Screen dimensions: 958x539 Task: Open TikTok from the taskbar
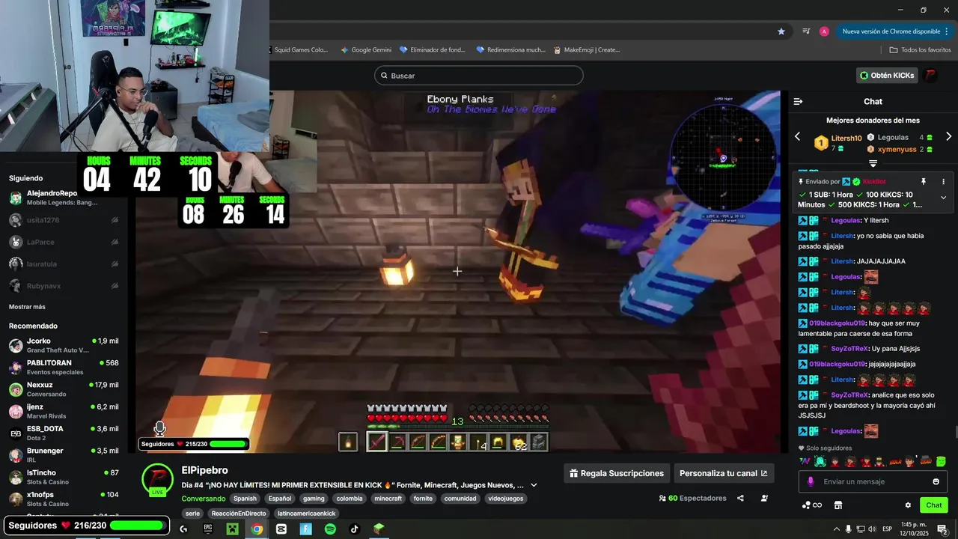(355, 529)
